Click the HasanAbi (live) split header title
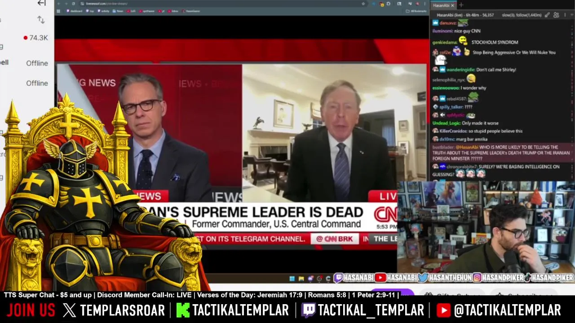 point(465,15)
